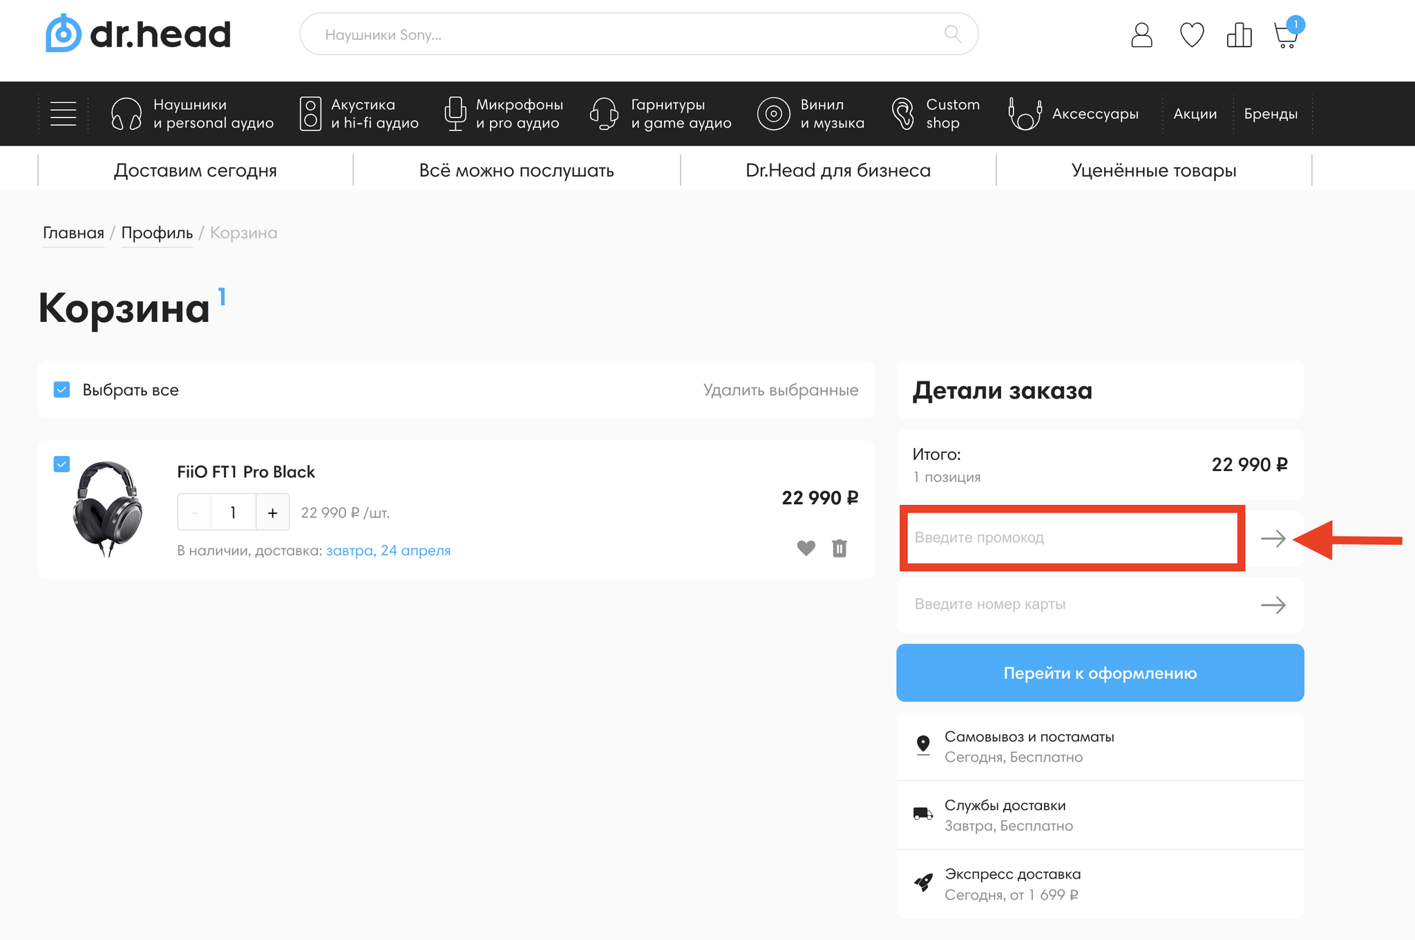Image resolution: width=1415 pixels, height=940 pixels.
Task: Uncheck the FiiO FT1 Pro item checkbox
Action: pos(61,464)
